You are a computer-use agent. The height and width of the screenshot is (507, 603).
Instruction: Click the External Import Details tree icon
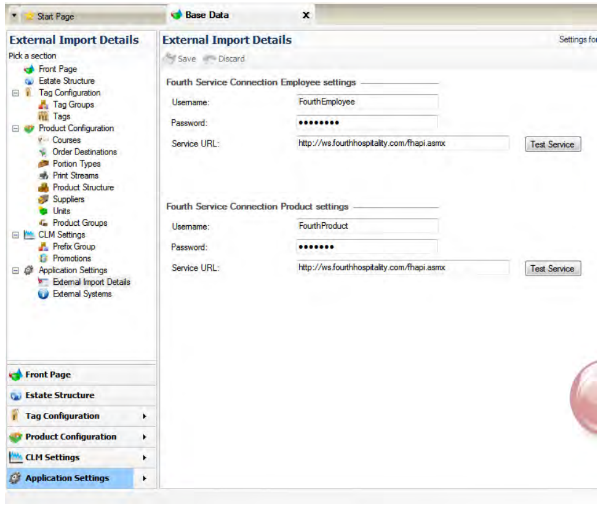point(43,282)
